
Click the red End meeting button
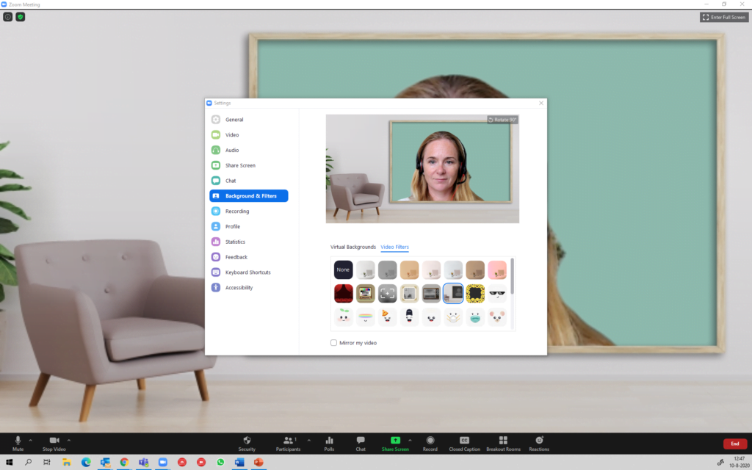734,444
